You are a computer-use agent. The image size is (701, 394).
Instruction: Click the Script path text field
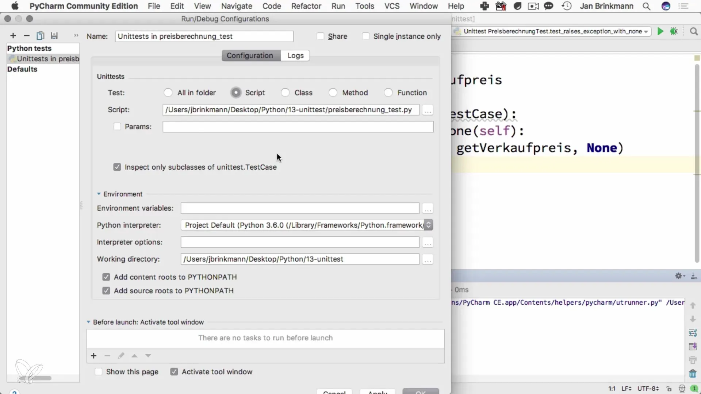[x=291, y=110]
